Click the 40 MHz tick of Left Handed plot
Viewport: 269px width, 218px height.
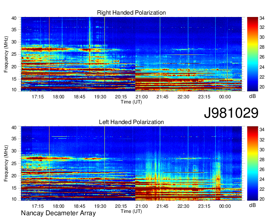coord(14,128)
